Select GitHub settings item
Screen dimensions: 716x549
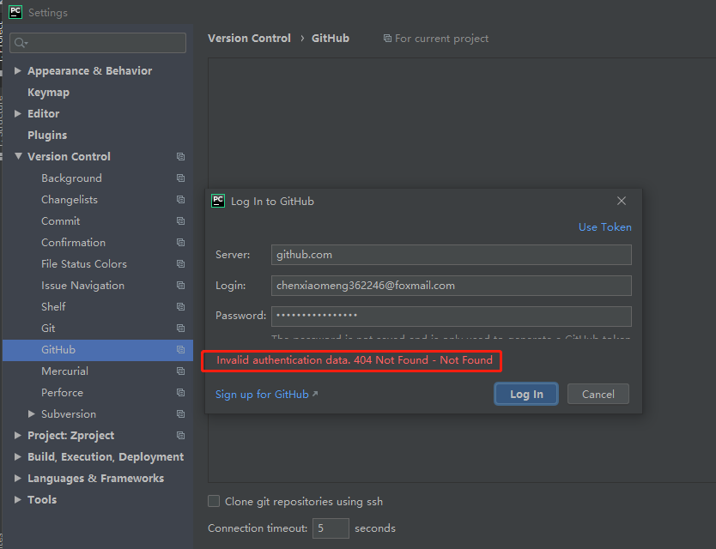[98, 350]
